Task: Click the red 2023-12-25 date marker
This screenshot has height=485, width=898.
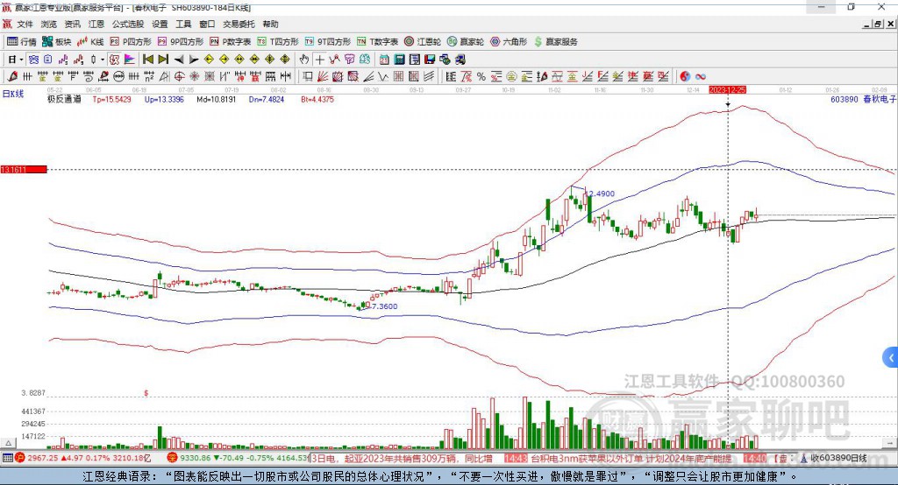Action: [727, 90]
